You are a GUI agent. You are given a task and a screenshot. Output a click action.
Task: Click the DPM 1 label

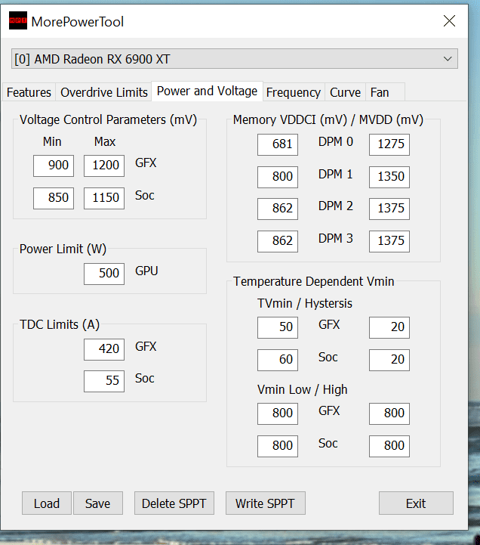(x=336, y=174)
